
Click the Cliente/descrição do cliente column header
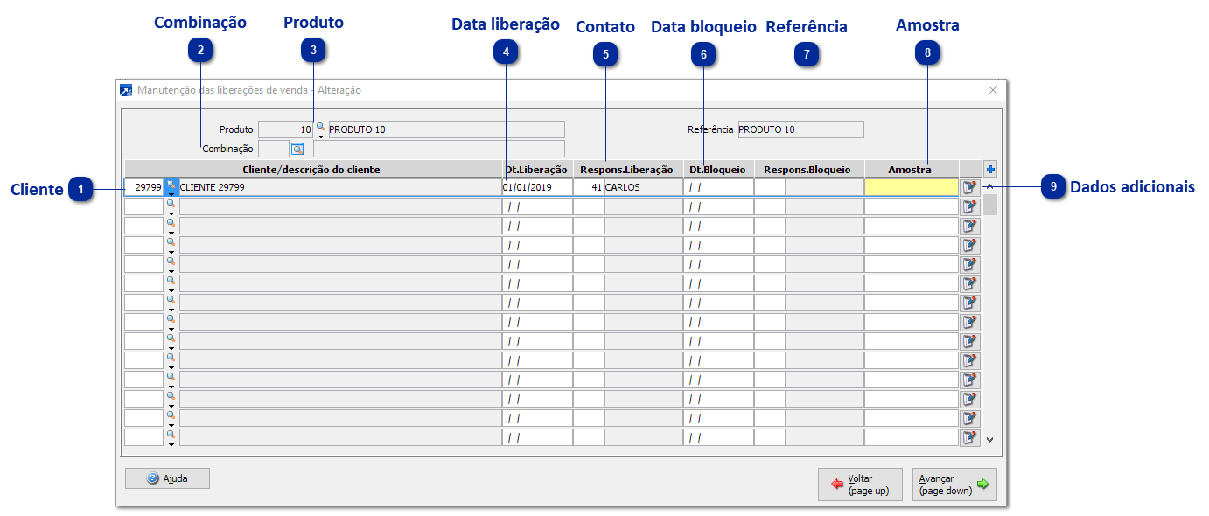[x=312, y=169]
